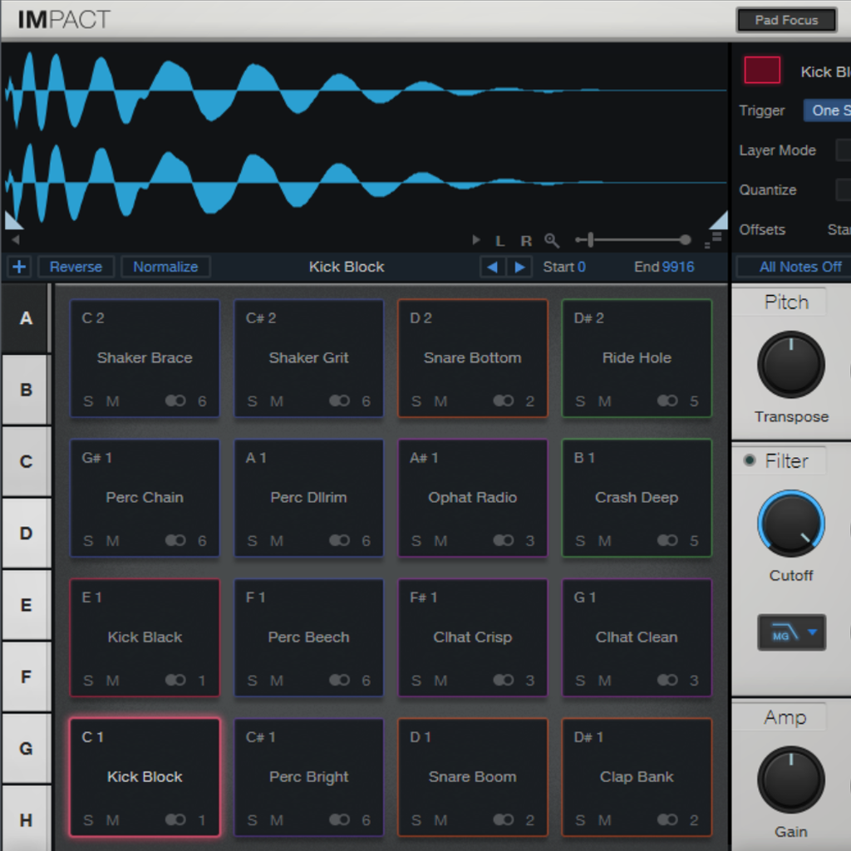This screenshot has height=851, width=851.
Task: Click the magnifier zoom icon under the waveform
Action: 552,240
